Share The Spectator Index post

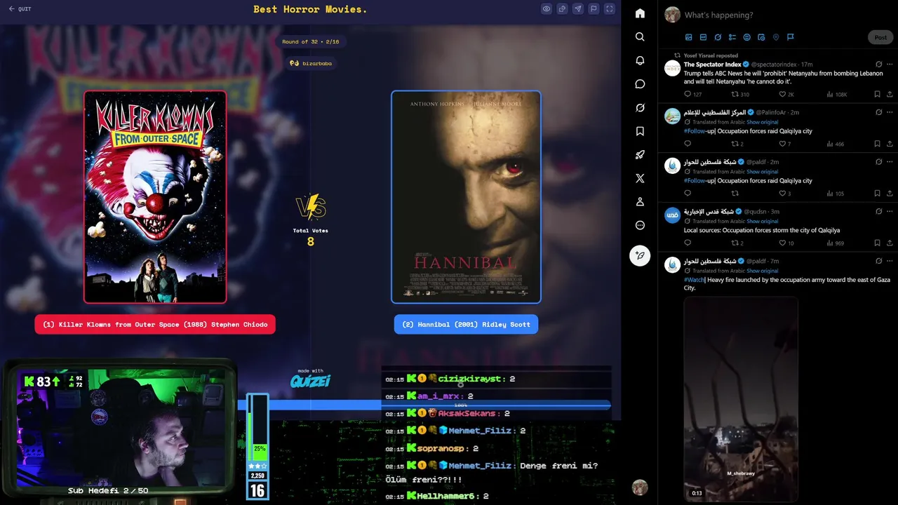click(890, 94)
